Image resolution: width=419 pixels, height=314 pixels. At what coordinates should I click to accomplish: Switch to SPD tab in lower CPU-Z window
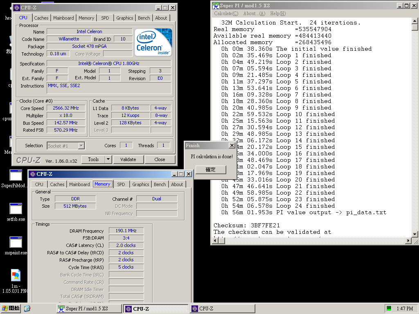coord(121,184)
